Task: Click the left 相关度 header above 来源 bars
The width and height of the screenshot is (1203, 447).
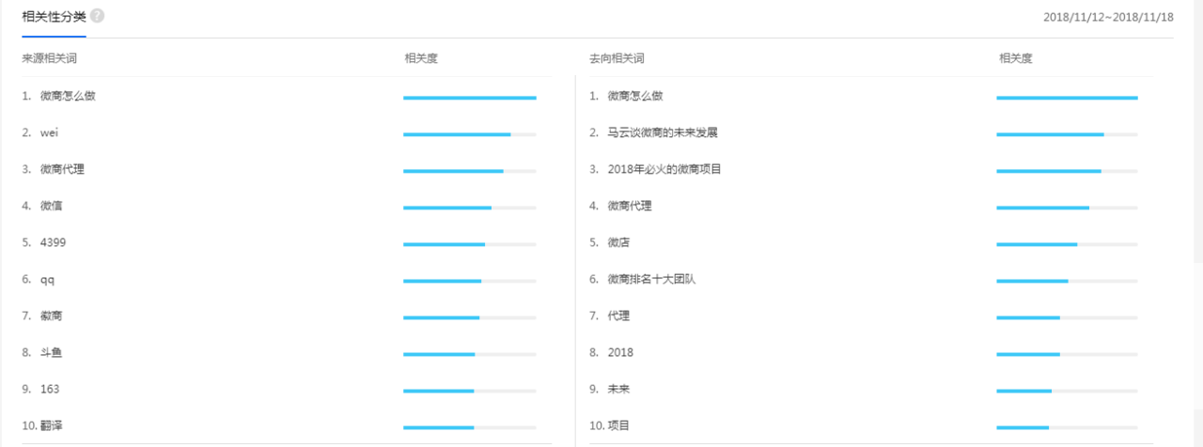Action: tap(421, 58)
